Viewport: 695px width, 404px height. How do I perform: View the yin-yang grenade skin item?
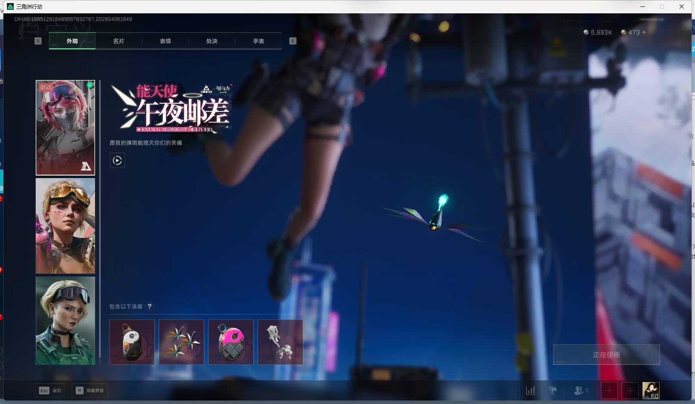[x=132, y=342]
